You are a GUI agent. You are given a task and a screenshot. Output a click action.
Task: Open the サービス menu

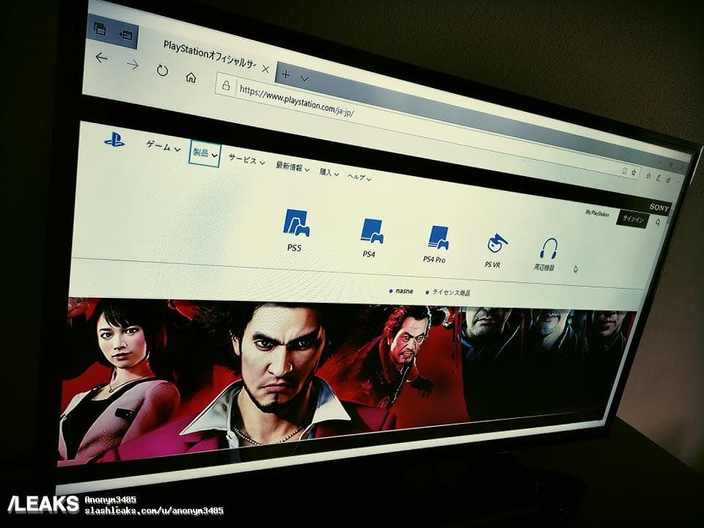[x=246, y=160]
